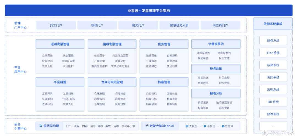297x139 pixels.
Task: Select 财务系统 in external systems
Action: pyautogui.click(x=273, y=40)
